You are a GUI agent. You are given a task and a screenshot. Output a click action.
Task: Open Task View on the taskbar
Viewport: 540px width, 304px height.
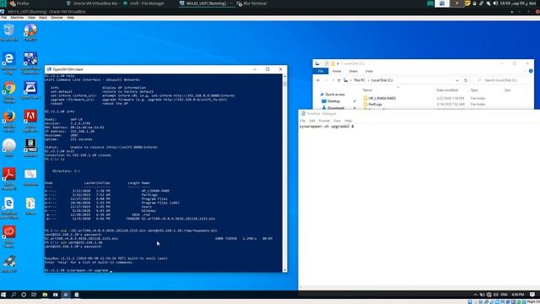click(x=34, y=295)
